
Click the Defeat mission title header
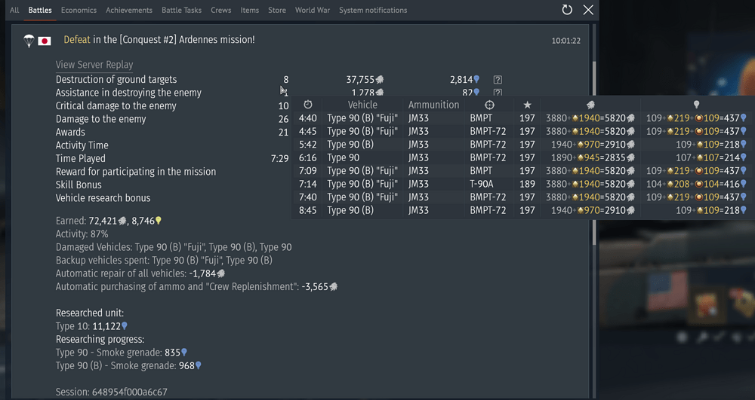pos(159,39)
